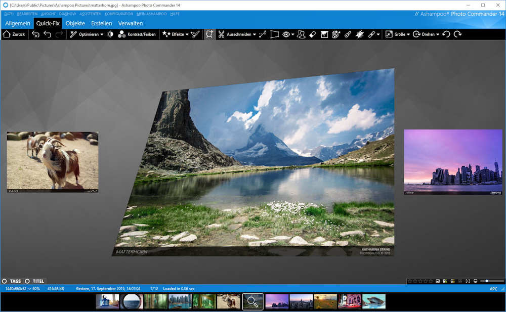Select the straighten horizon line icon
This screenshot has width=506, height=312.
[263, 34]
